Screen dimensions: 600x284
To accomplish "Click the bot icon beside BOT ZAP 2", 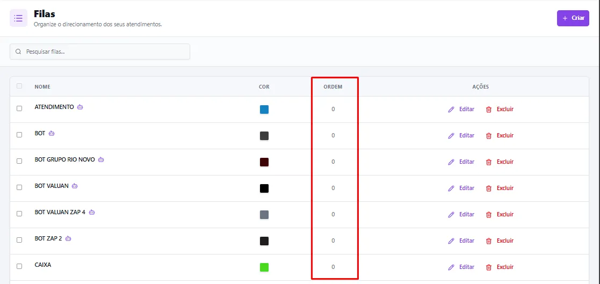I will [68, 238].
